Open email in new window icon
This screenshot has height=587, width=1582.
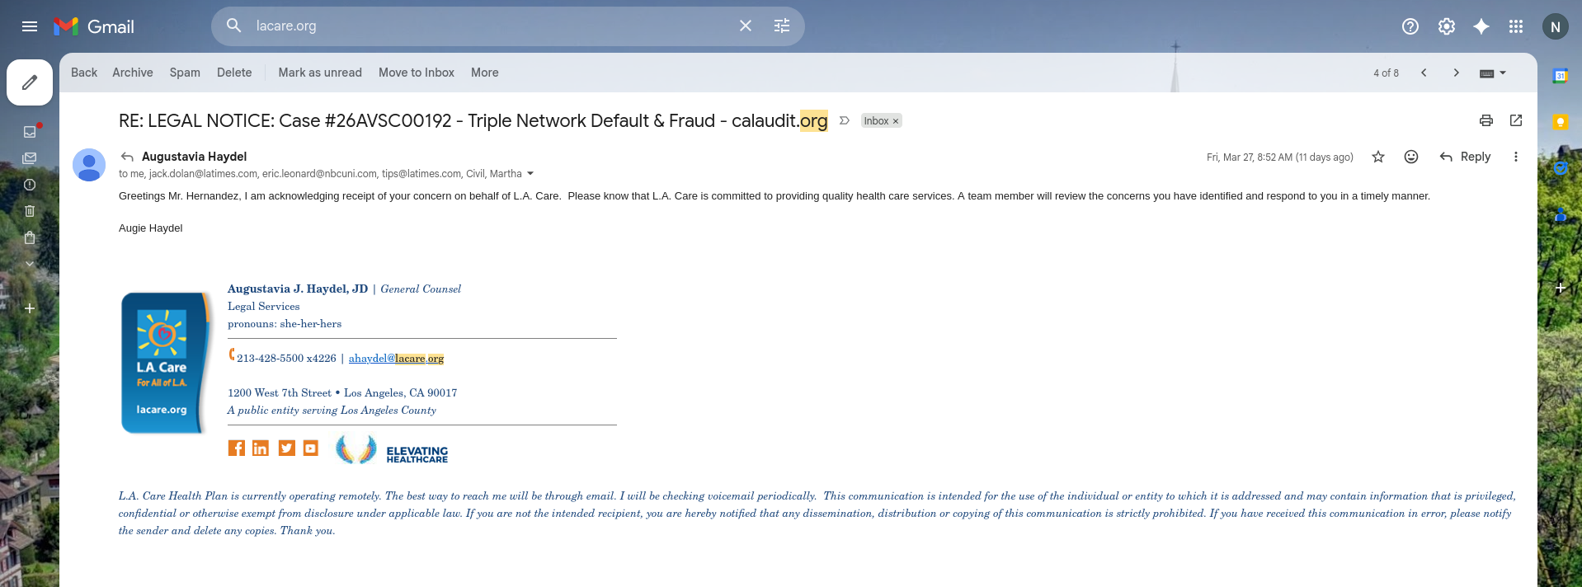click(x=1516, y=120)
